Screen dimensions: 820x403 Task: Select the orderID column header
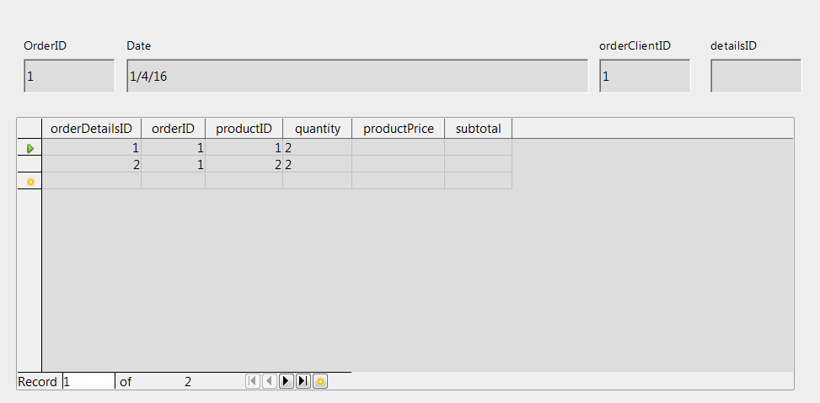[x=173, y=129]
